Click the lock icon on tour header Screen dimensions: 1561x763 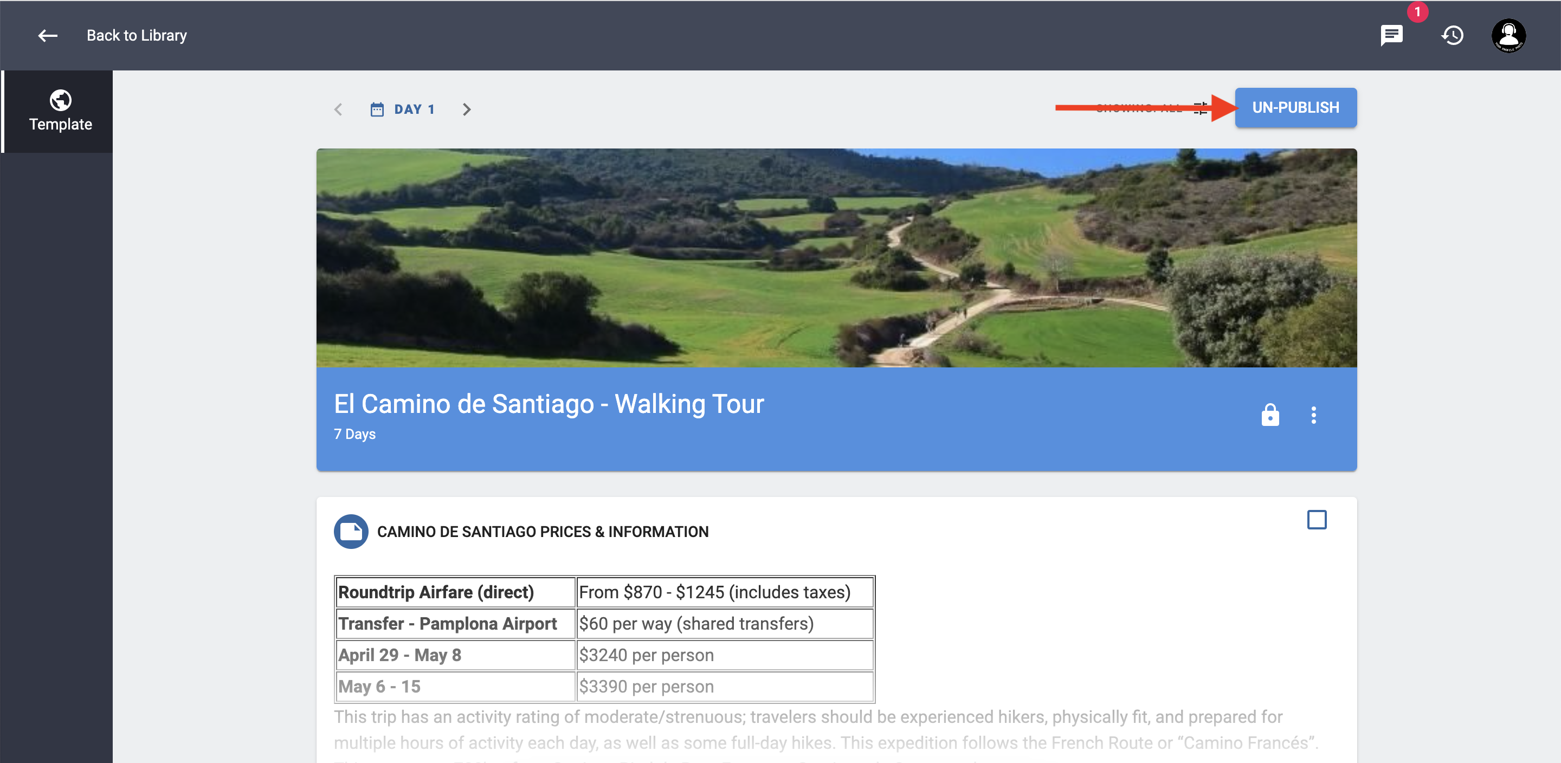tap(1270, 415)
